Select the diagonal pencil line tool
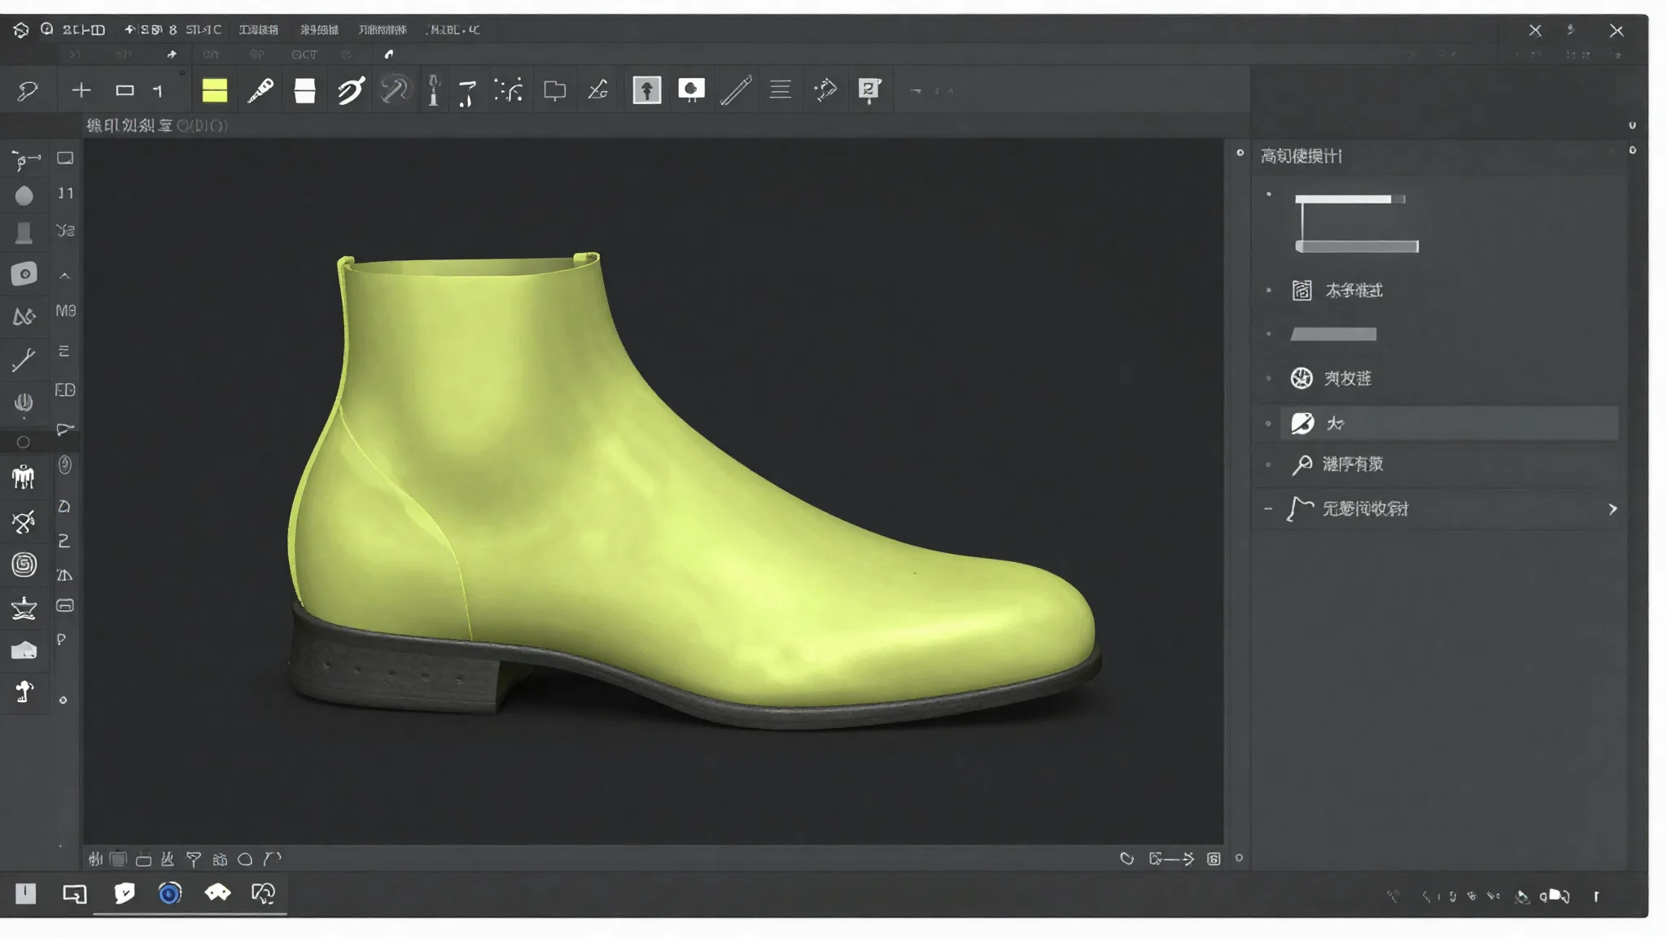 coord(736,90)
